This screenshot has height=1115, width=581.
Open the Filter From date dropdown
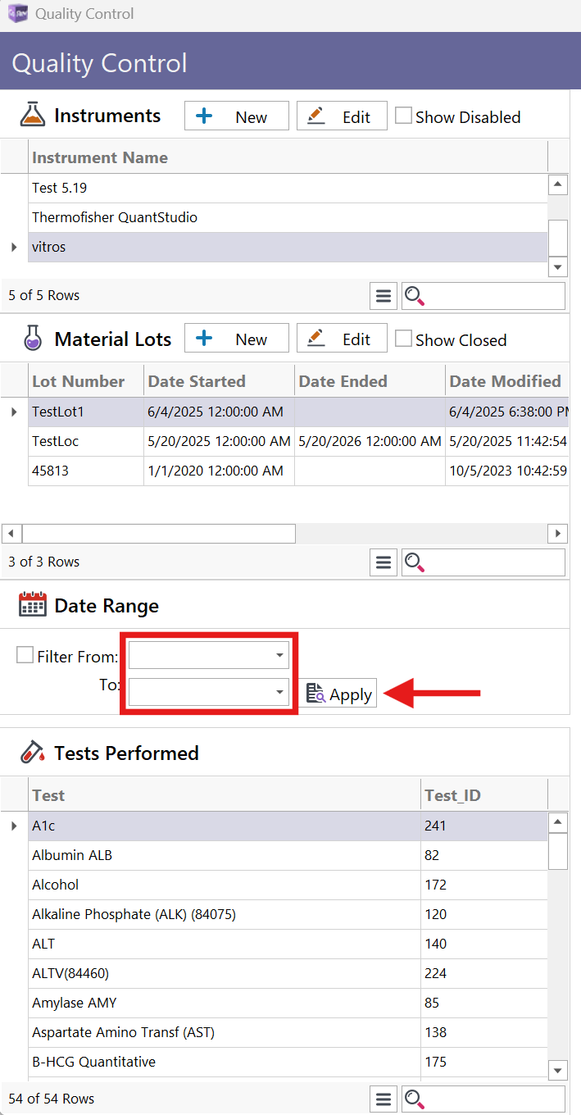click(x=279, y=656)
